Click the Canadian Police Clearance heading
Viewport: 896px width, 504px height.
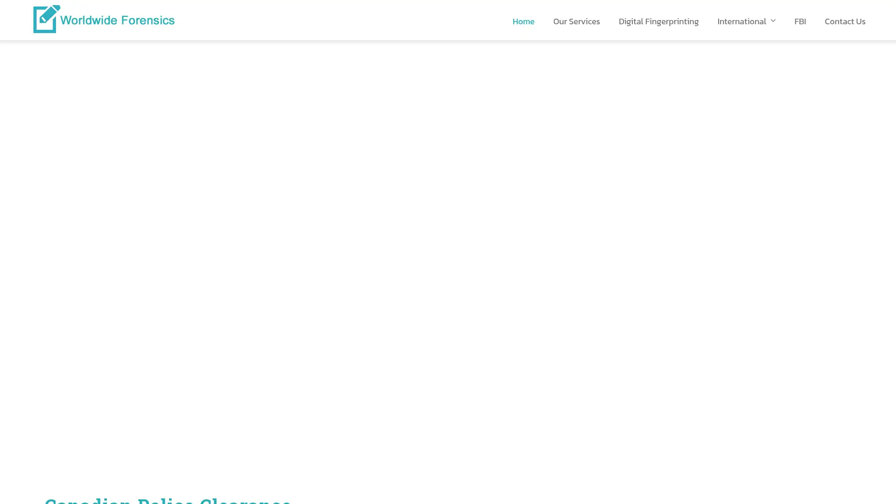168,500
